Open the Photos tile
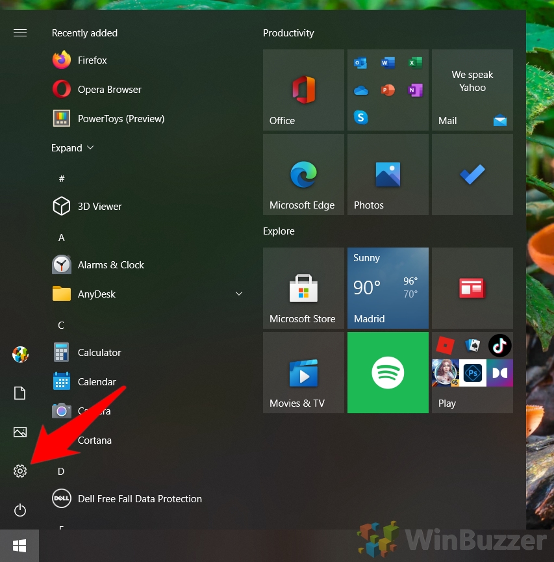The image size is (554, 562). click(x=388, y=175)
